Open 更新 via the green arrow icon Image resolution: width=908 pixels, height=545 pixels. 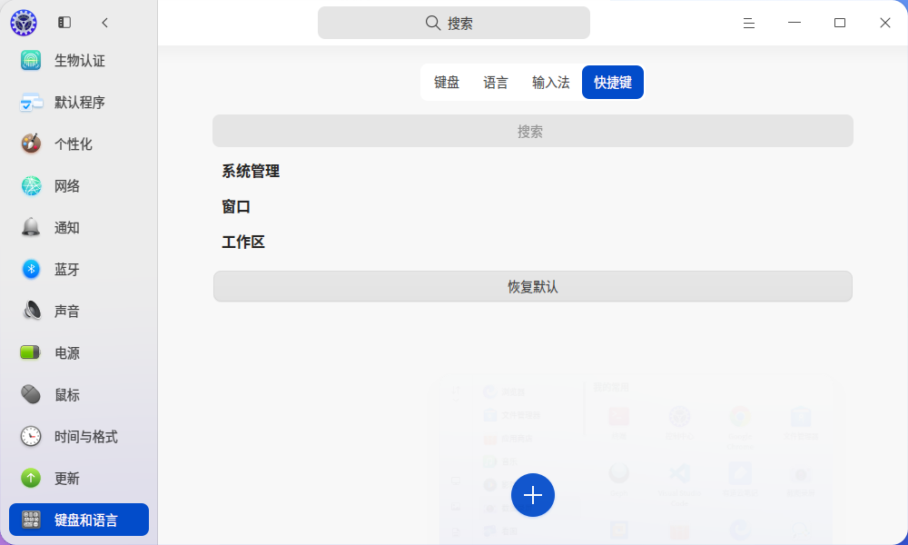pos(31,479)
